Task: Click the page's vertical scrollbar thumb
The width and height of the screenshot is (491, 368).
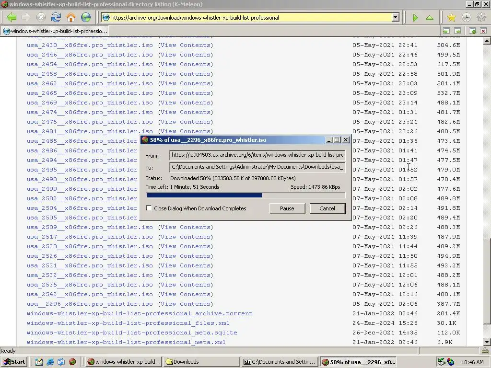Action: point(487,281)
